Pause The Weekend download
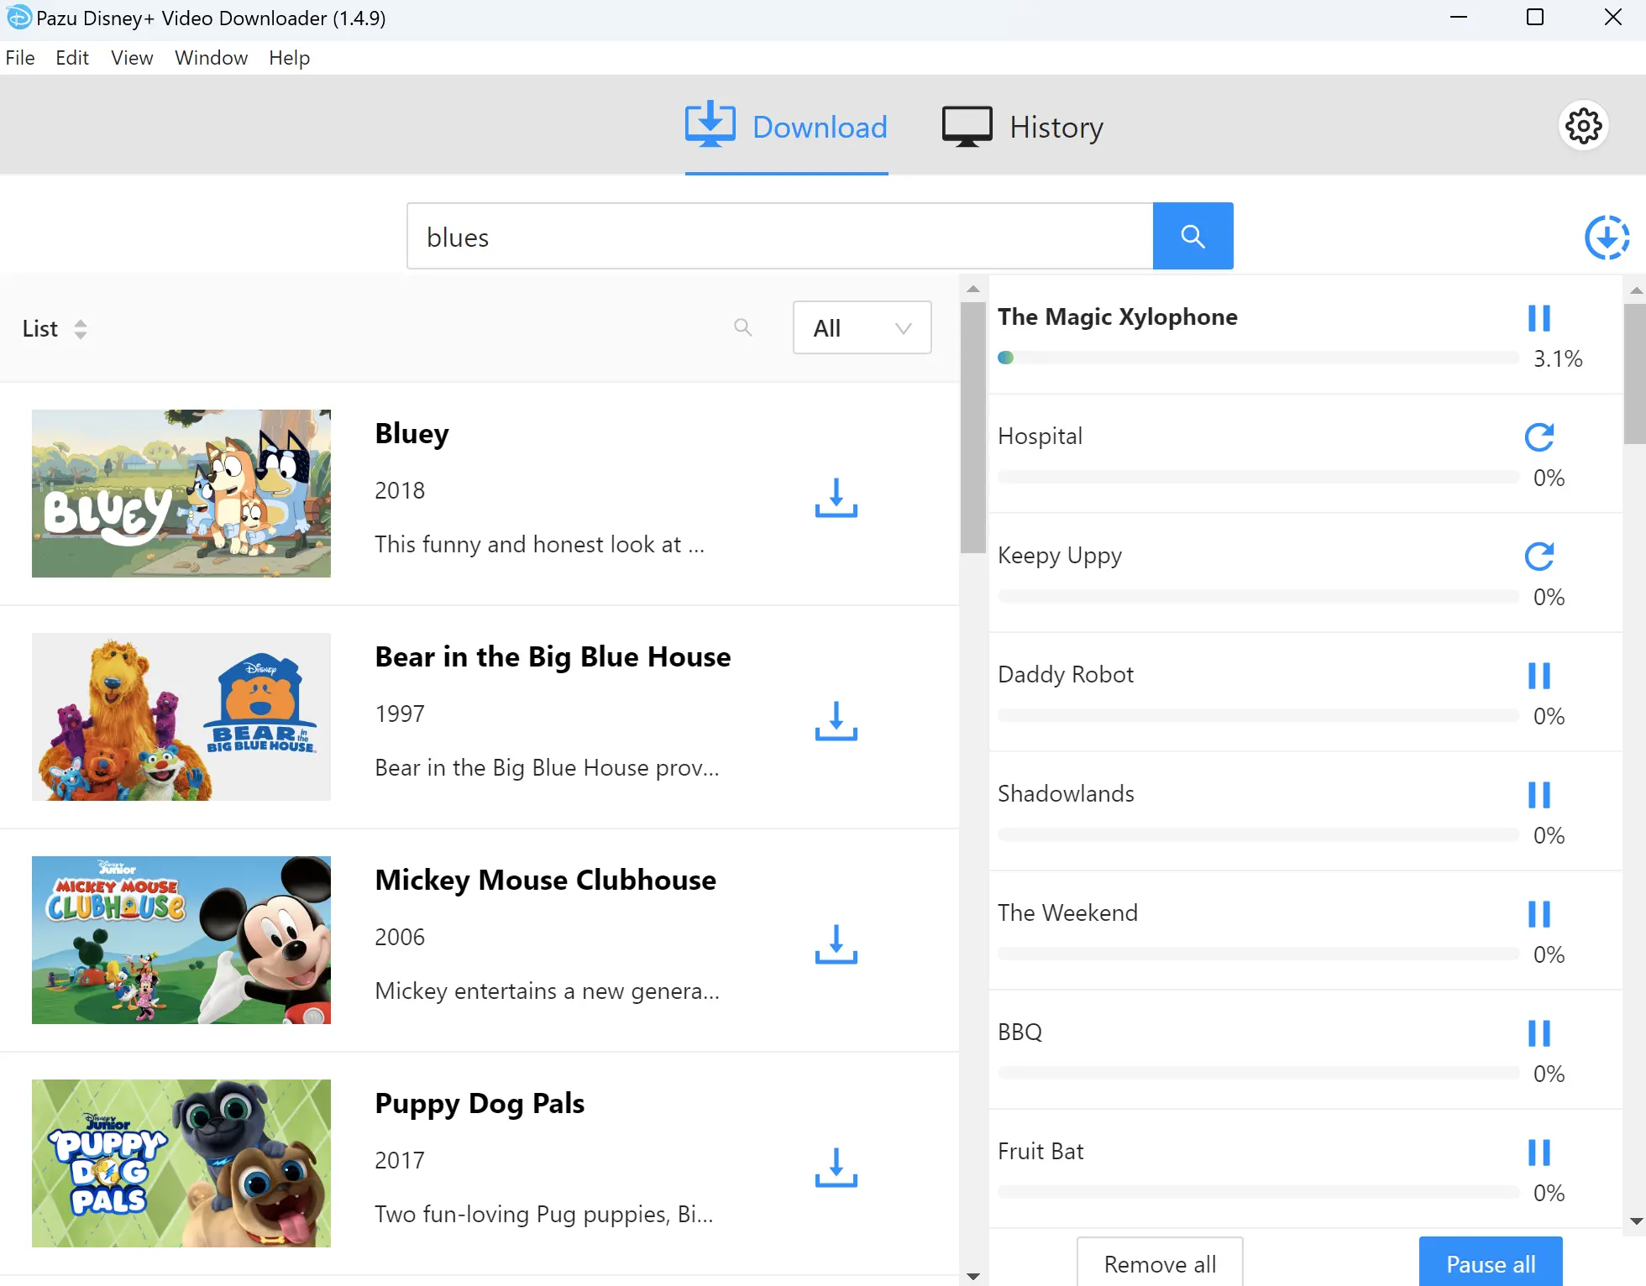 point(1539,914)
